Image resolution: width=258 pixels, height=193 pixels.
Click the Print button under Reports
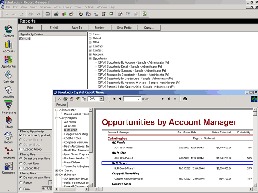pyautogui.click(x=30, y=28)
